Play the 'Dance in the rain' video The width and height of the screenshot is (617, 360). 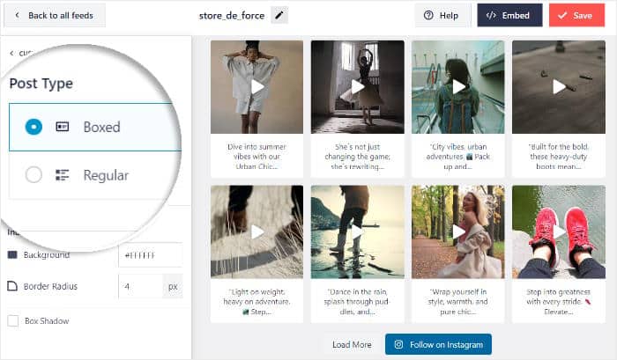[357, 231]
